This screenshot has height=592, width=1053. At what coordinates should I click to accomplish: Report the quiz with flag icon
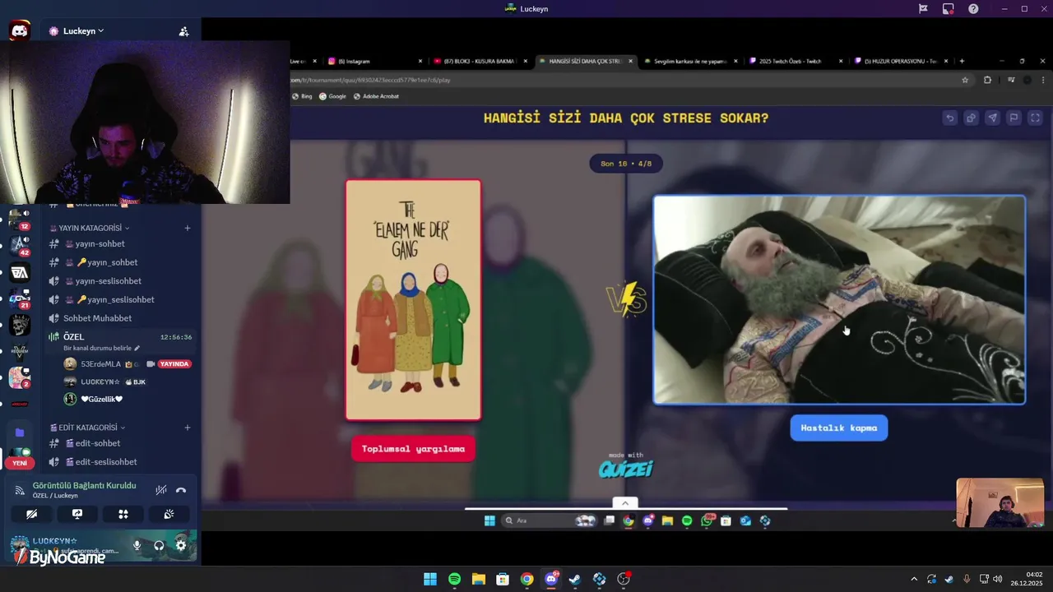pyautogui.click(x=1014, y=118)
